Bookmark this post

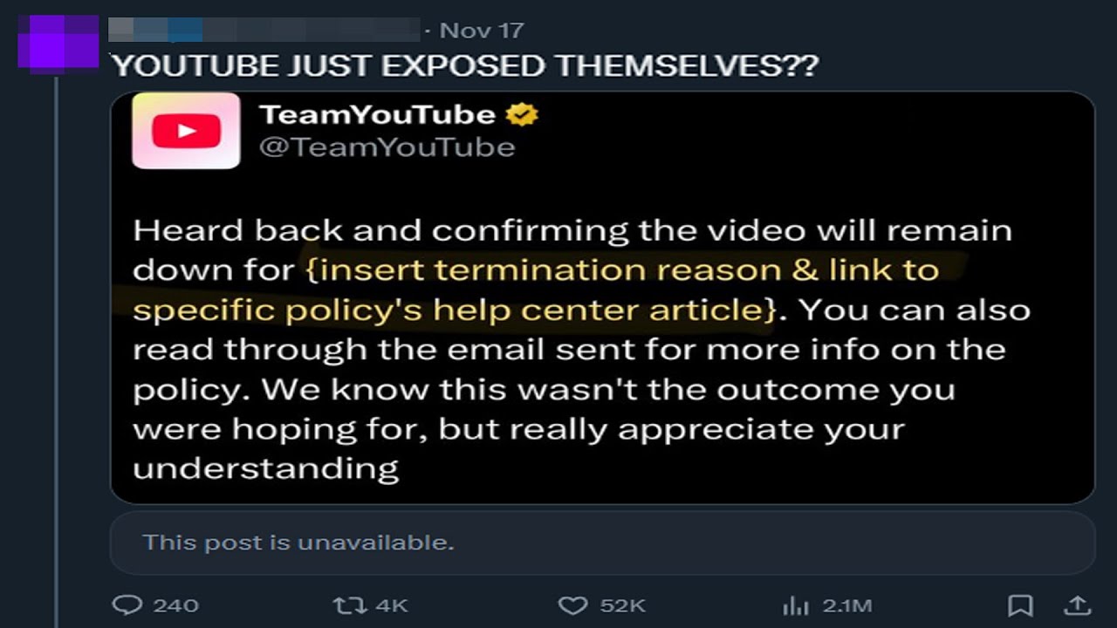(1020, 604)
